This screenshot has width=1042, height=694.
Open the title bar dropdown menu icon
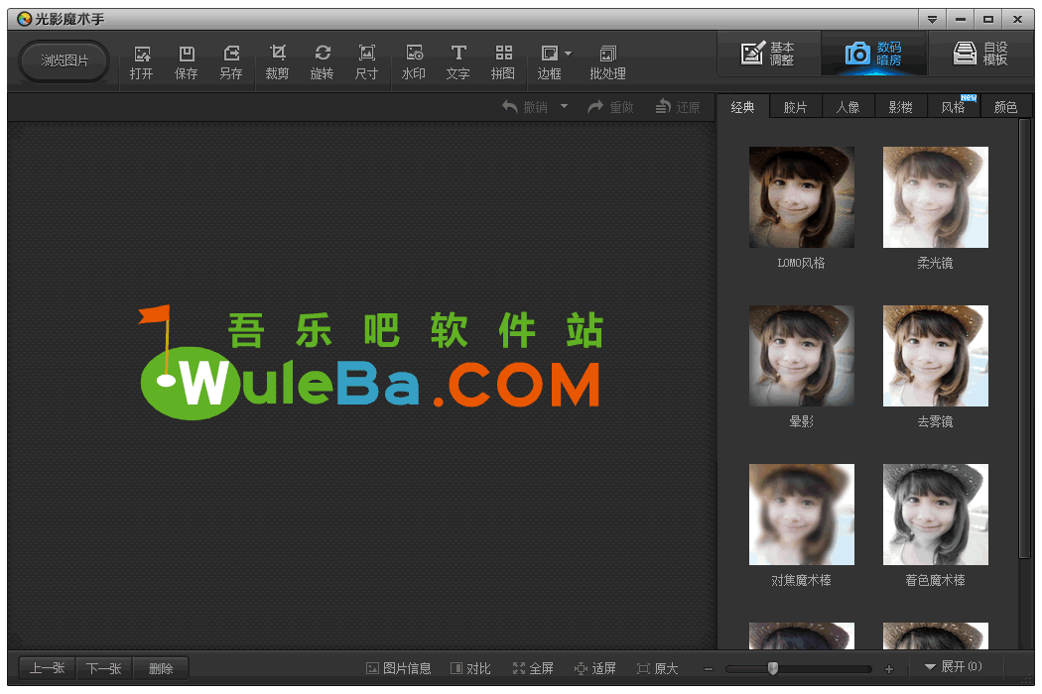933,19
